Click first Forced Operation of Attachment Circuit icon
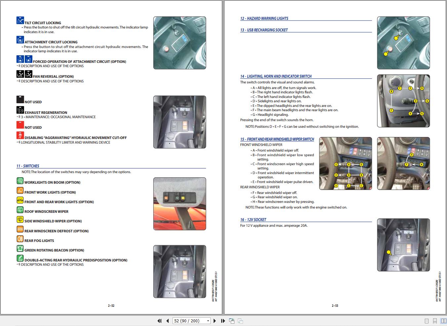This screenshot has height=326, width=447. click(x=20, y=59)
